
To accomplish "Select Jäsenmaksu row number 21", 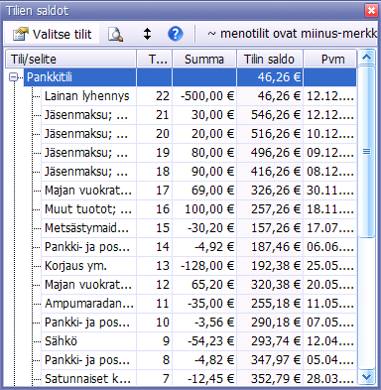I will pos(198,115).
